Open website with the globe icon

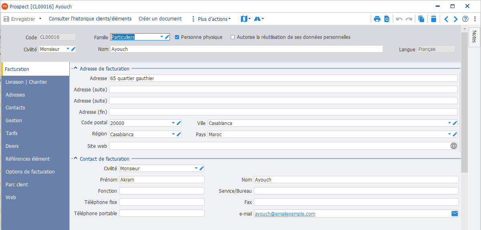pyautogui.click(x=454, y=146)
